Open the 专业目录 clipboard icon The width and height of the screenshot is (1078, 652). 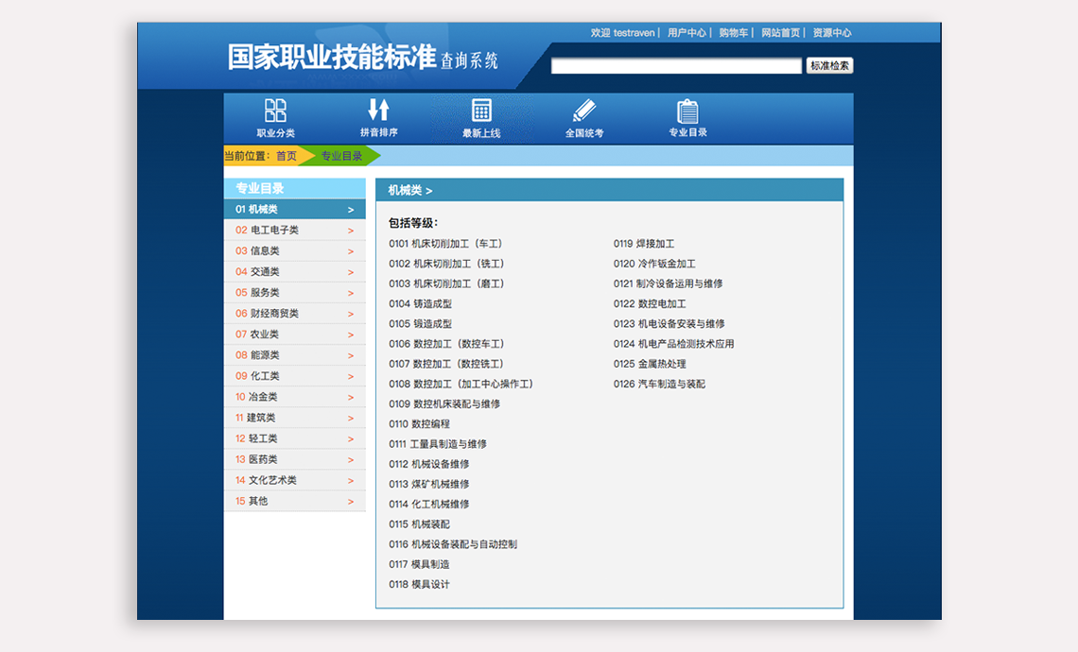point(687,112)
